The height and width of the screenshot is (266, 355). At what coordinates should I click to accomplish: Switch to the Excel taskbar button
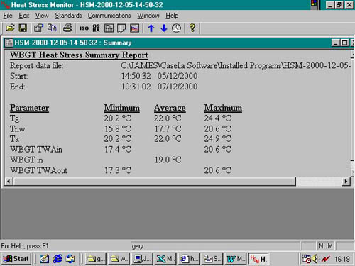165,259
